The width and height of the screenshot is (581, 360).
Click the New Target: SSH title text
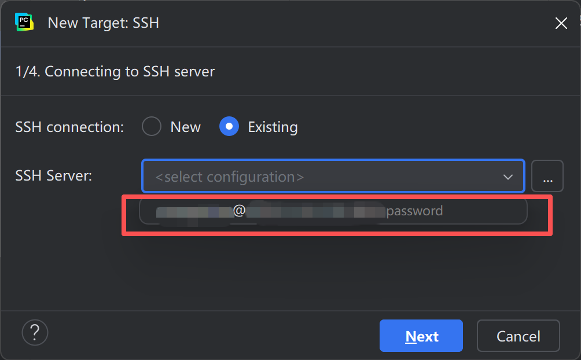click(103, 23)
